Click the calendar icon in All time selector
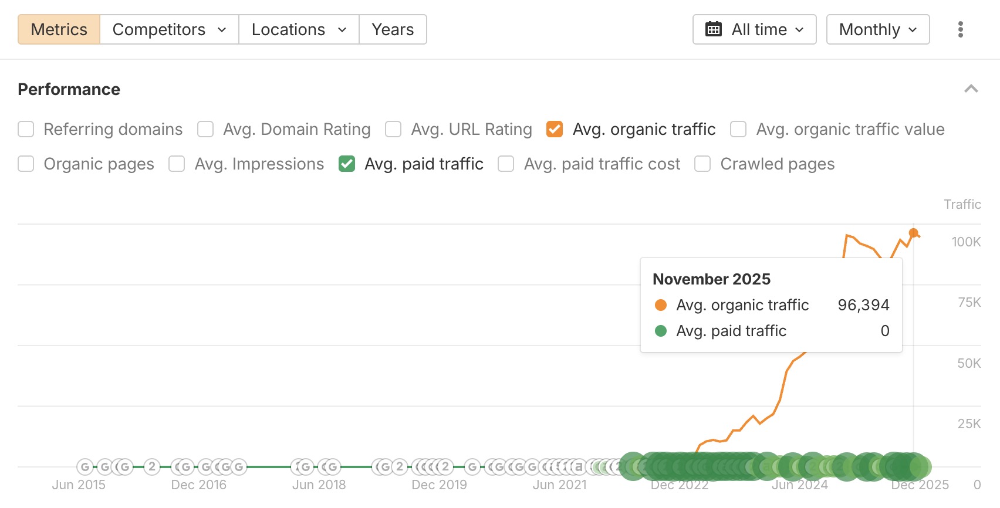 (713, 29)
